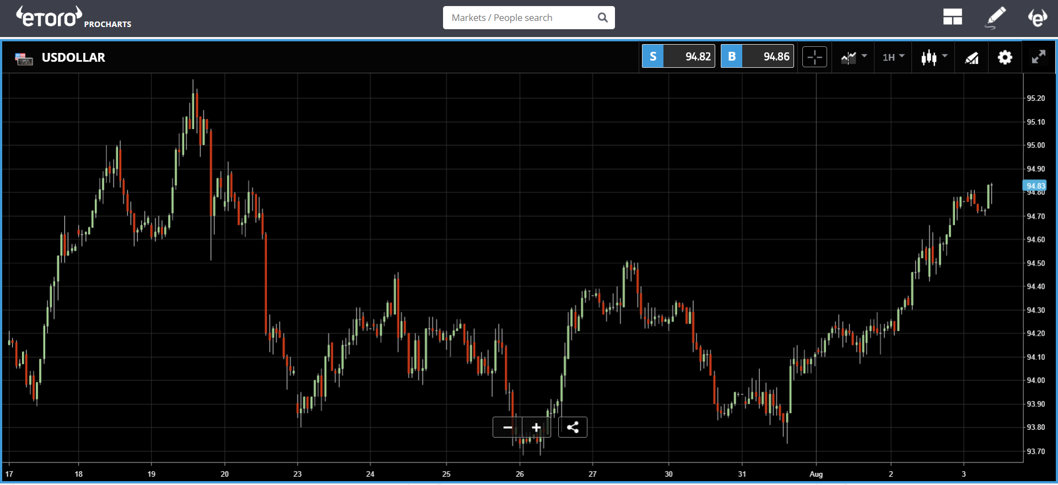Expand the chart to fullscreen

1038,57
